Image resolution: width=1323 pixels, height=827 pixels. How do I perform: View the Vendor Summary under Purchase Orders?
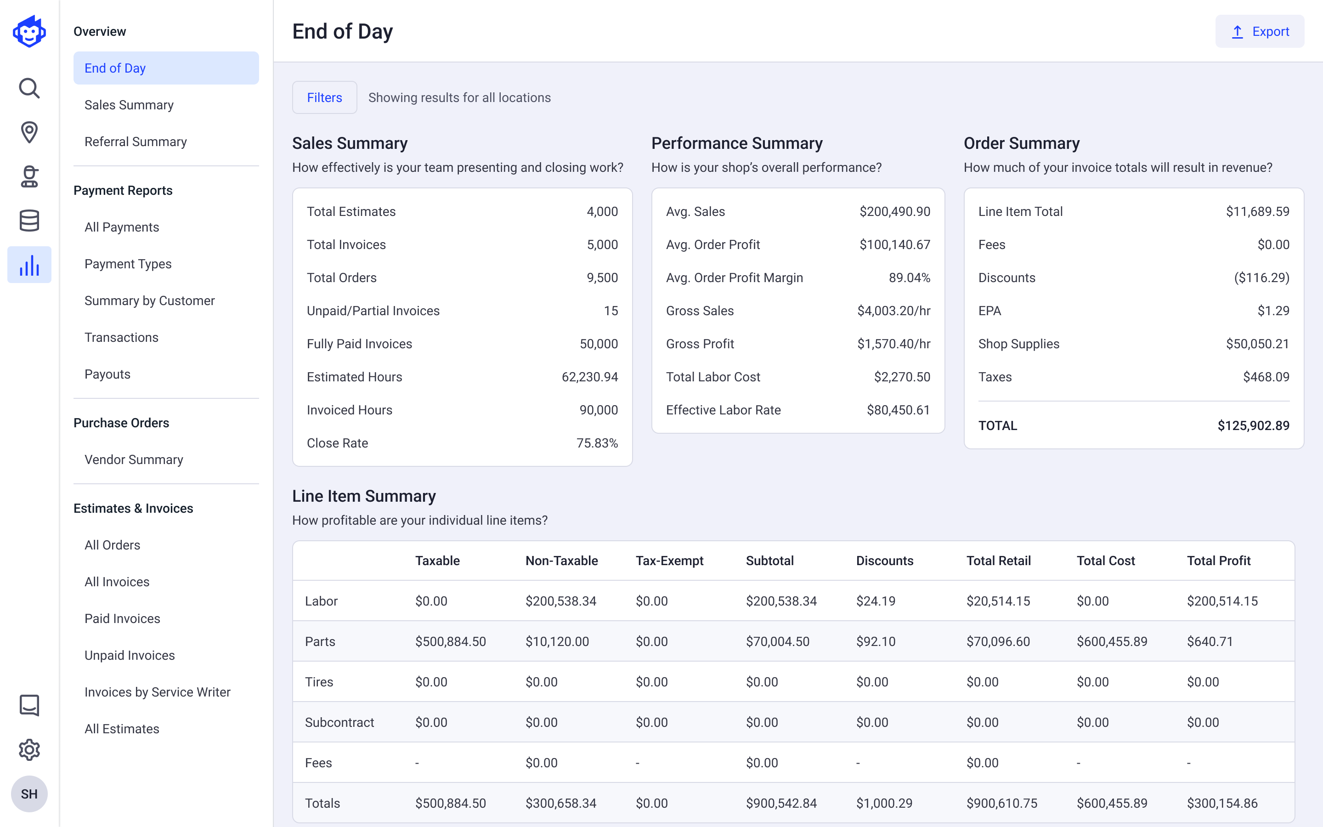point(133,459)
